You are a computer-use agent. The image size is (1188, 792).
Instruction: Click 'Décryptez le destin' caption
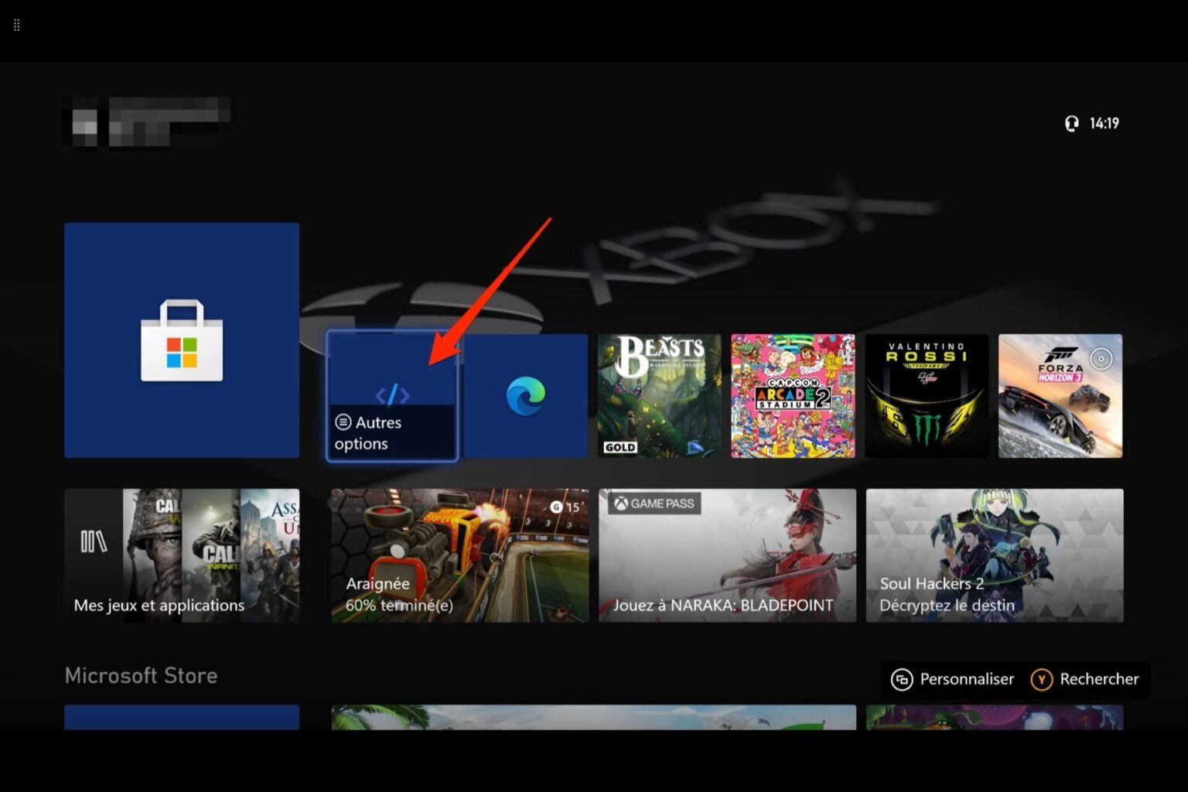tap(947, 606)
